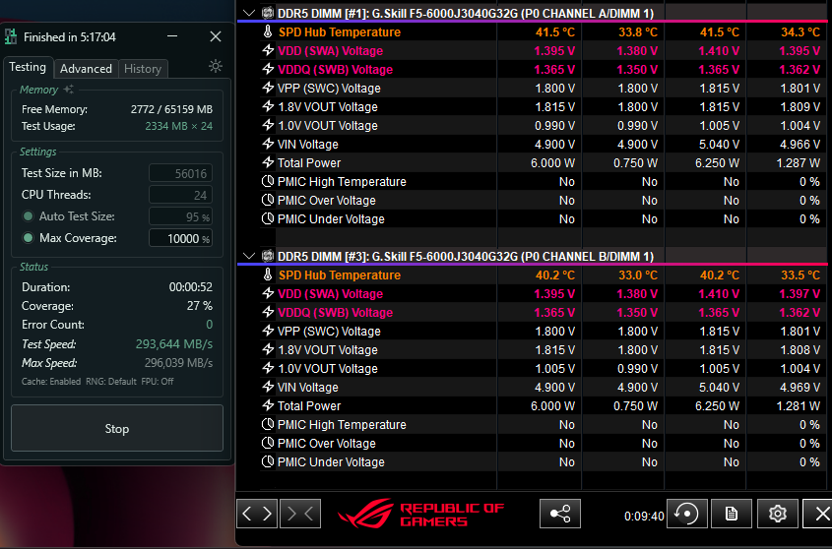Click the thermometer icon of DIMM #3 SPD Hub Temperature
Screen dimensions: 832x549
[x=268, y=274]
